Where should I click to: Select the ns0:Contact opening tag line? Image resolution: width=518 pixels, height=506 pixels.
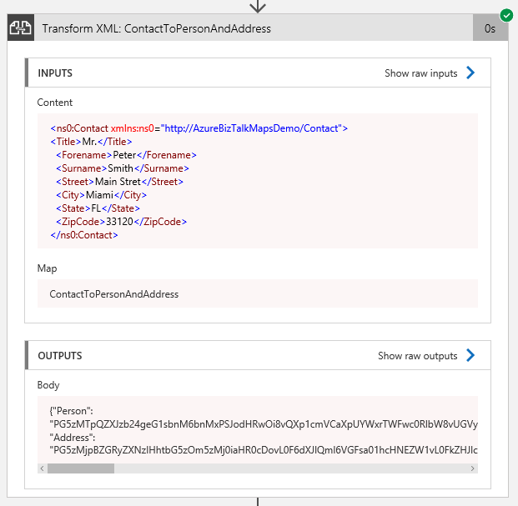point(199,128)
